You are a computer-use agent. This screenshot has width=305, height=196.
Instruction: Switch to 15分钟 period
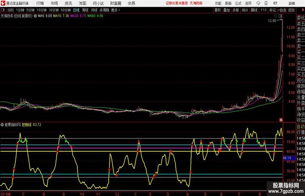tap(42, 10)
